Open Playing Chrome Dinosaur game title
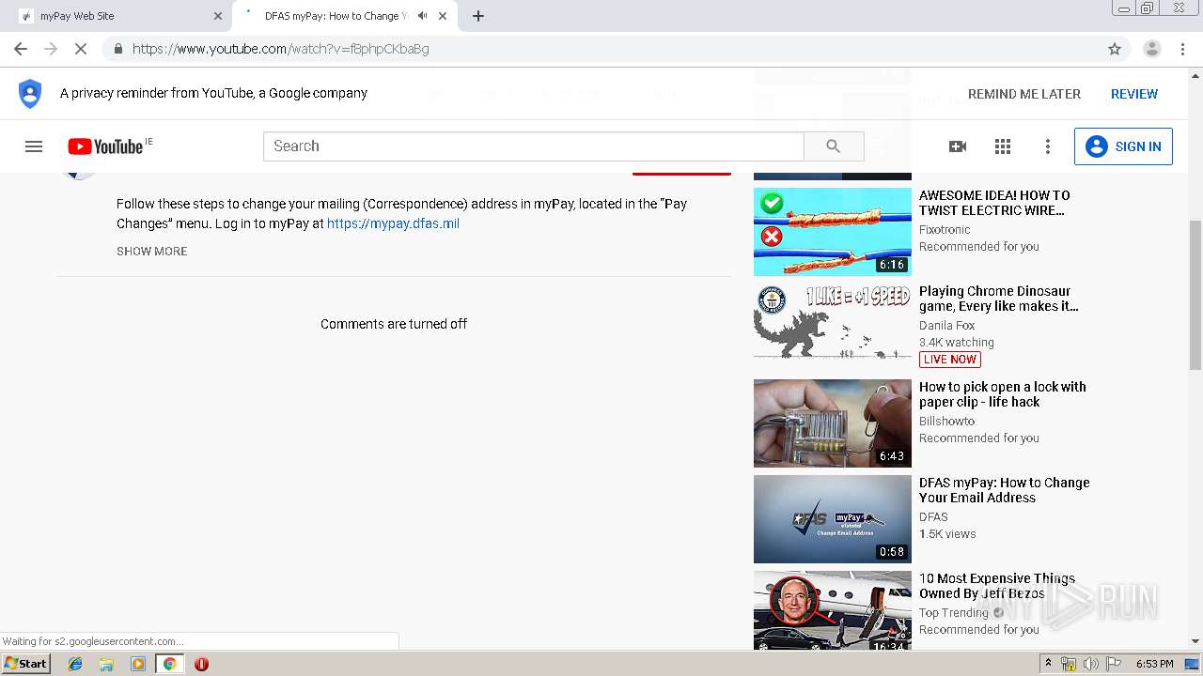1203x676 pixels. [999, 299]
